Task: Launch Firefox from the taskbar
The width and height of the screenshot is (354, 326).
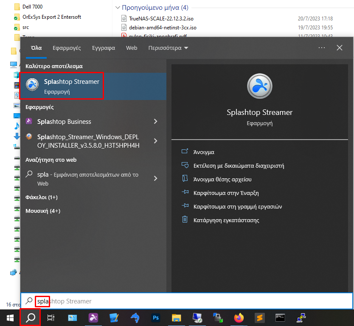Action: coord(239,318)
